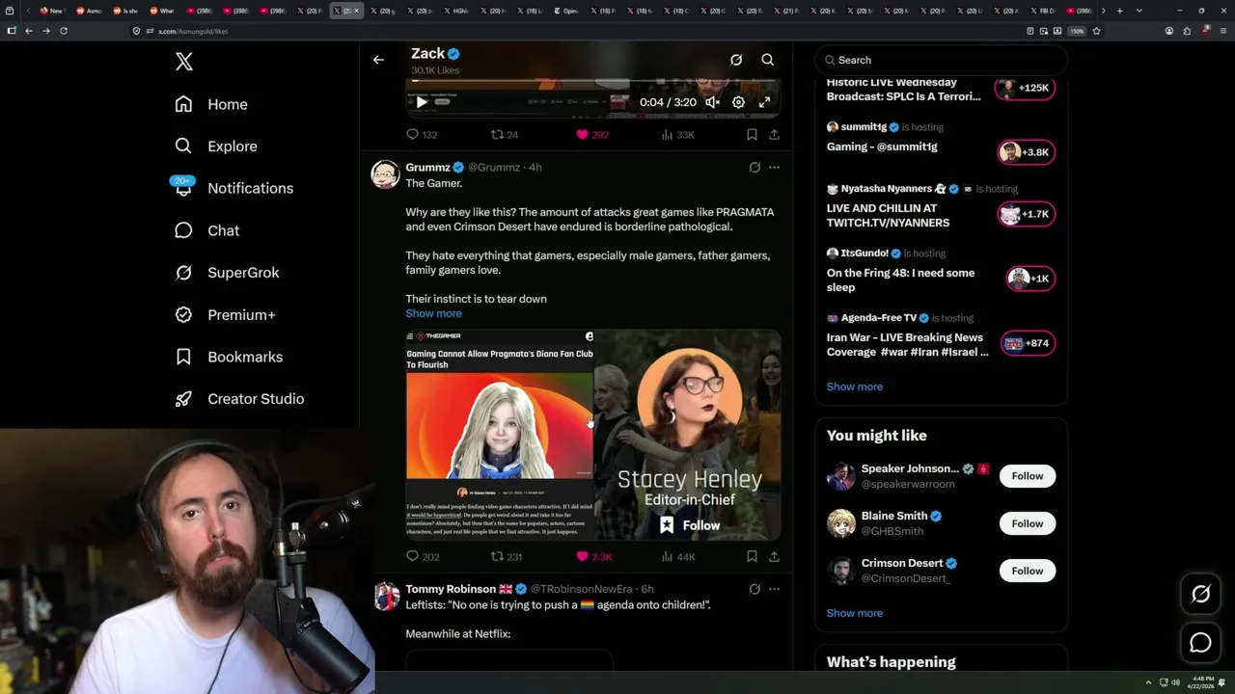Open taskbar clock at 4:48 PM
Screen dimensions: 1235x694
click(x=1203, y=681)
